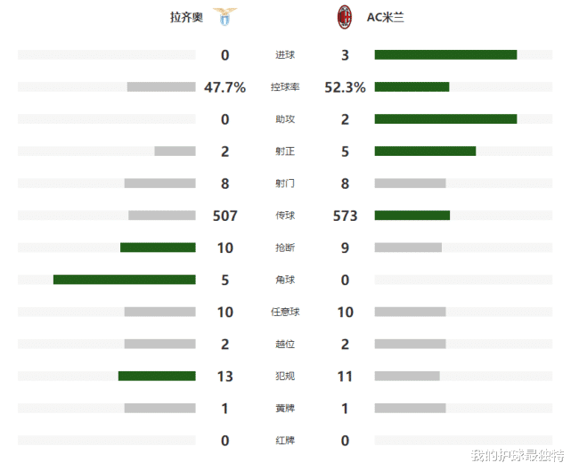This screenshot has width=571, height=471.
Task: Click the 我的护球最独特 watermark text
Action: click(x=518, y=456)
